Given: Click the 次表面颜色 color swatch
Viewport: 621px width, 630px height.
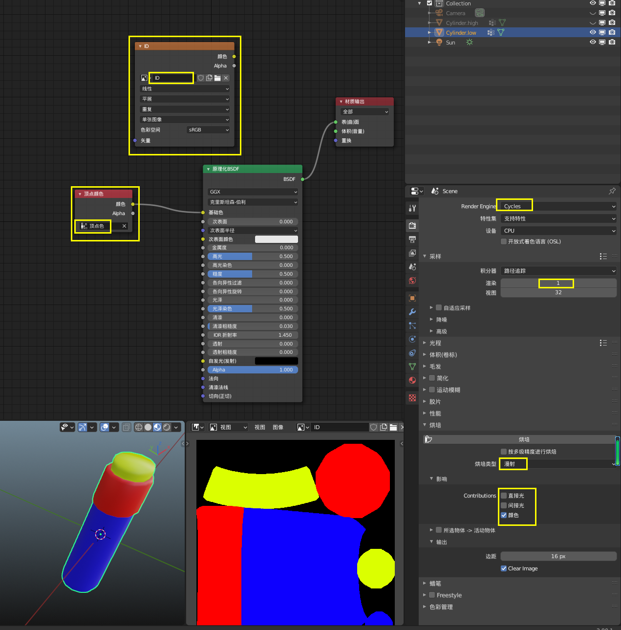Looking at the screenshot, I should tap(276, 239).
